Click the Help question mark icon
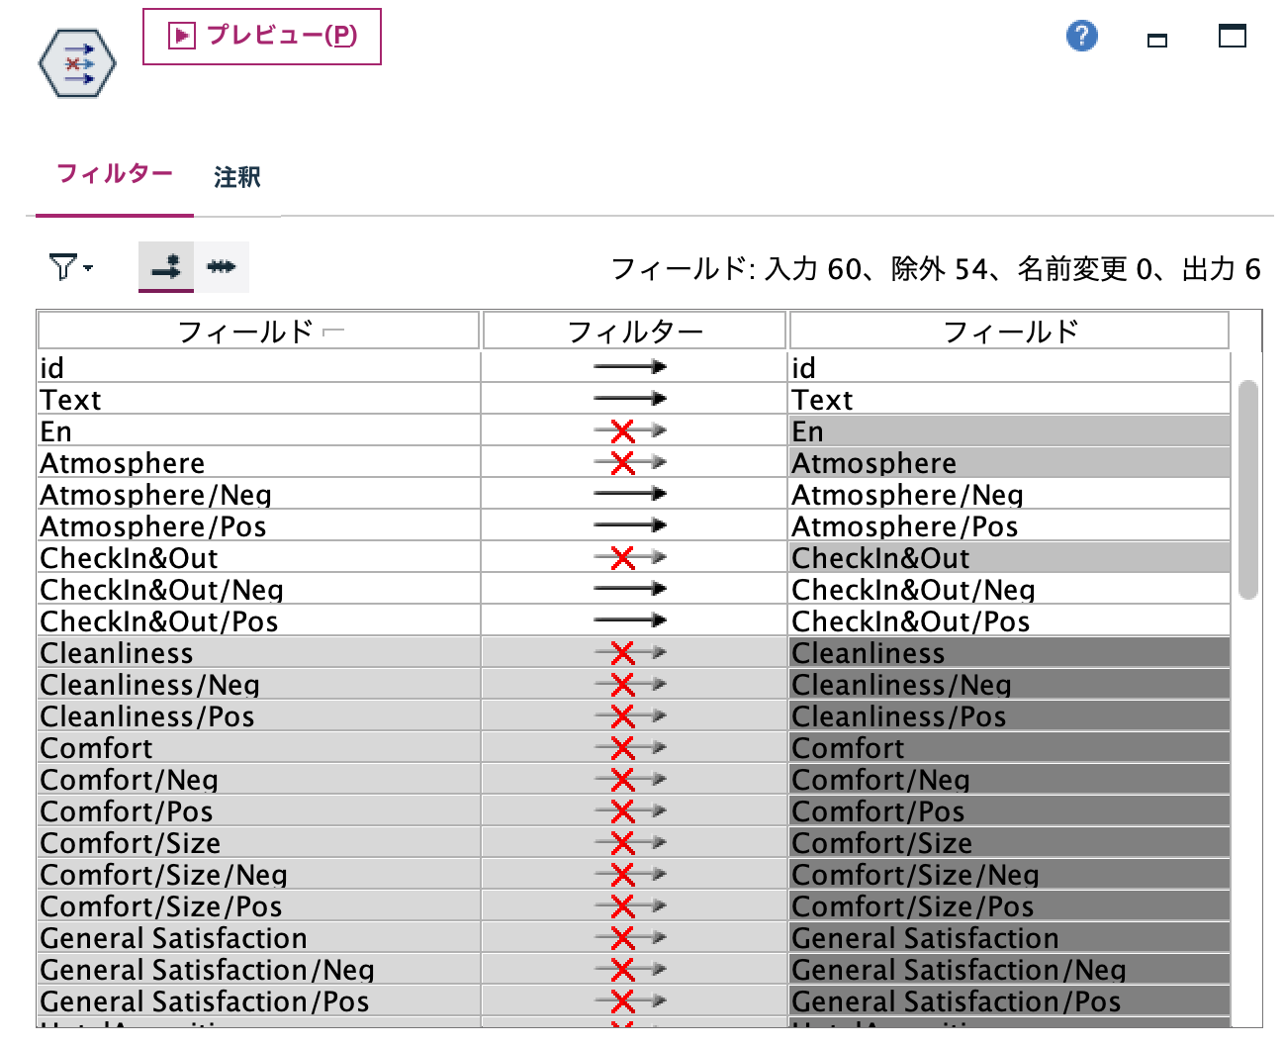The width and height of the screenshot is (1284, 1047). pyautogui.click(x=1081, y=36)
